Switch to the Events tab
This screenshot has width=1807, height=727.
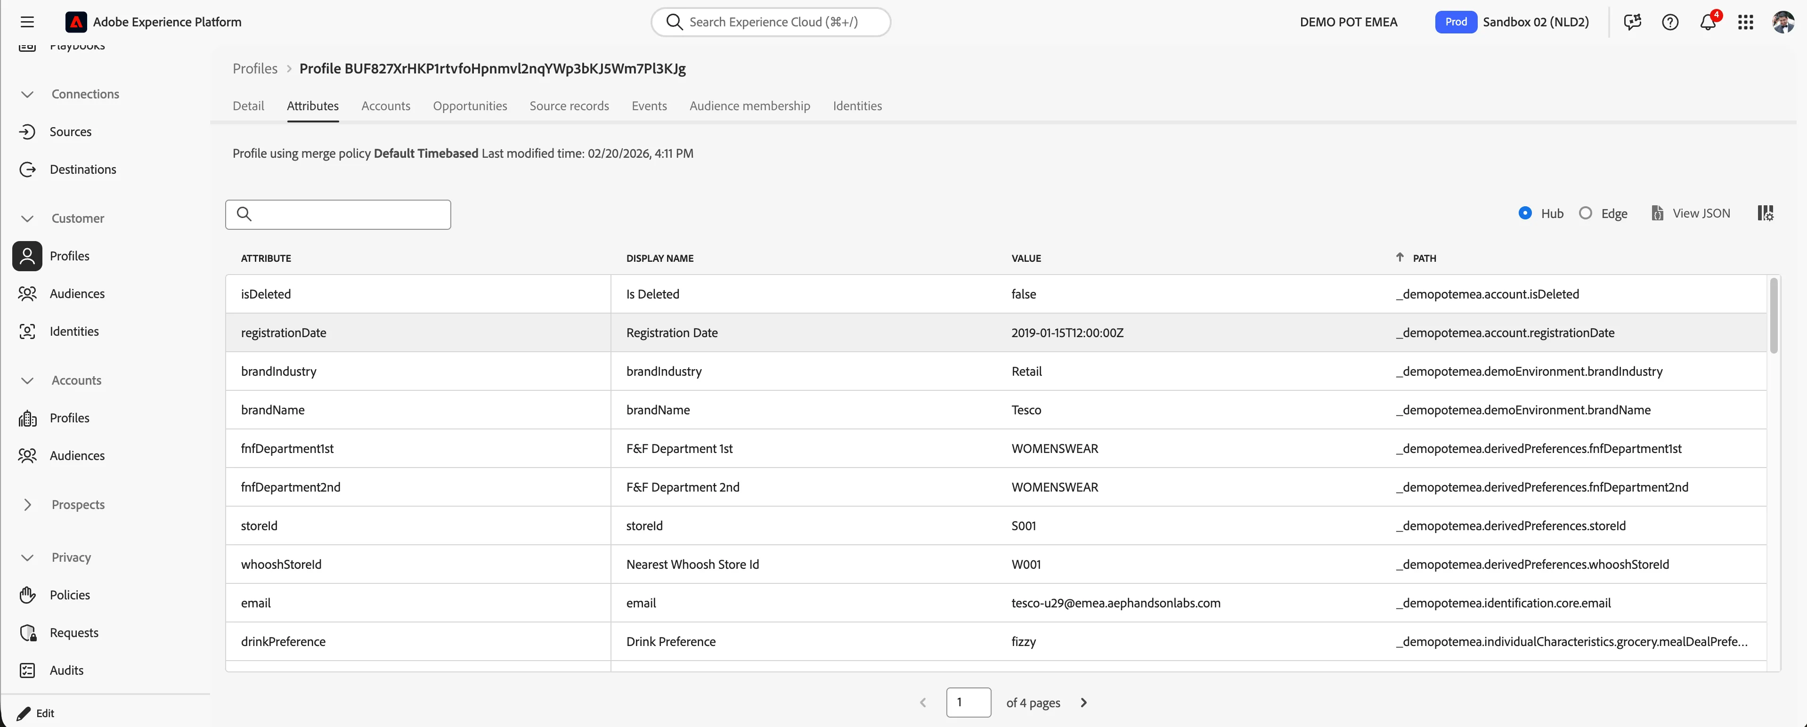(649, 106)
